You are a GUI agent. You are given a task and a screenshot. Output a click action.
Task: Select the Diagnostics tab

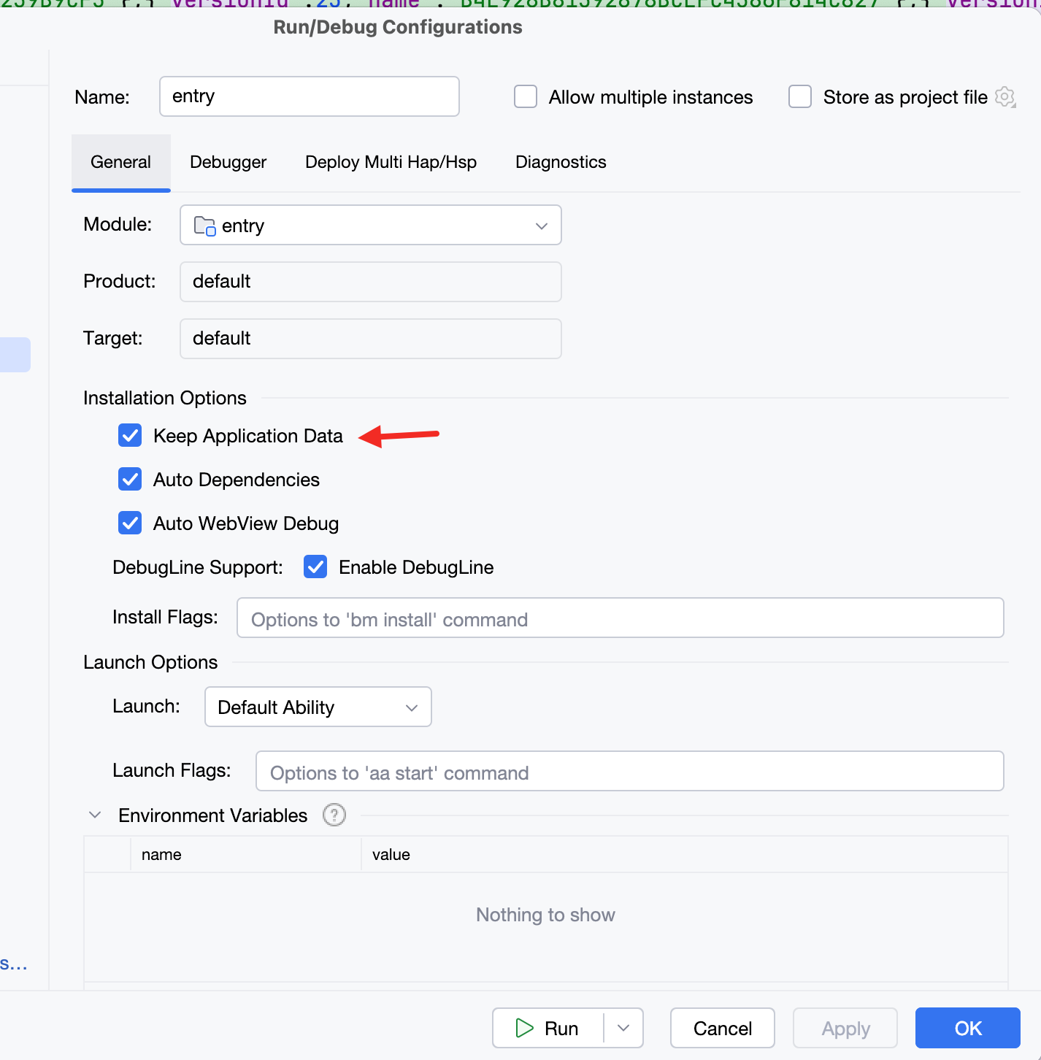click(561, 162)
